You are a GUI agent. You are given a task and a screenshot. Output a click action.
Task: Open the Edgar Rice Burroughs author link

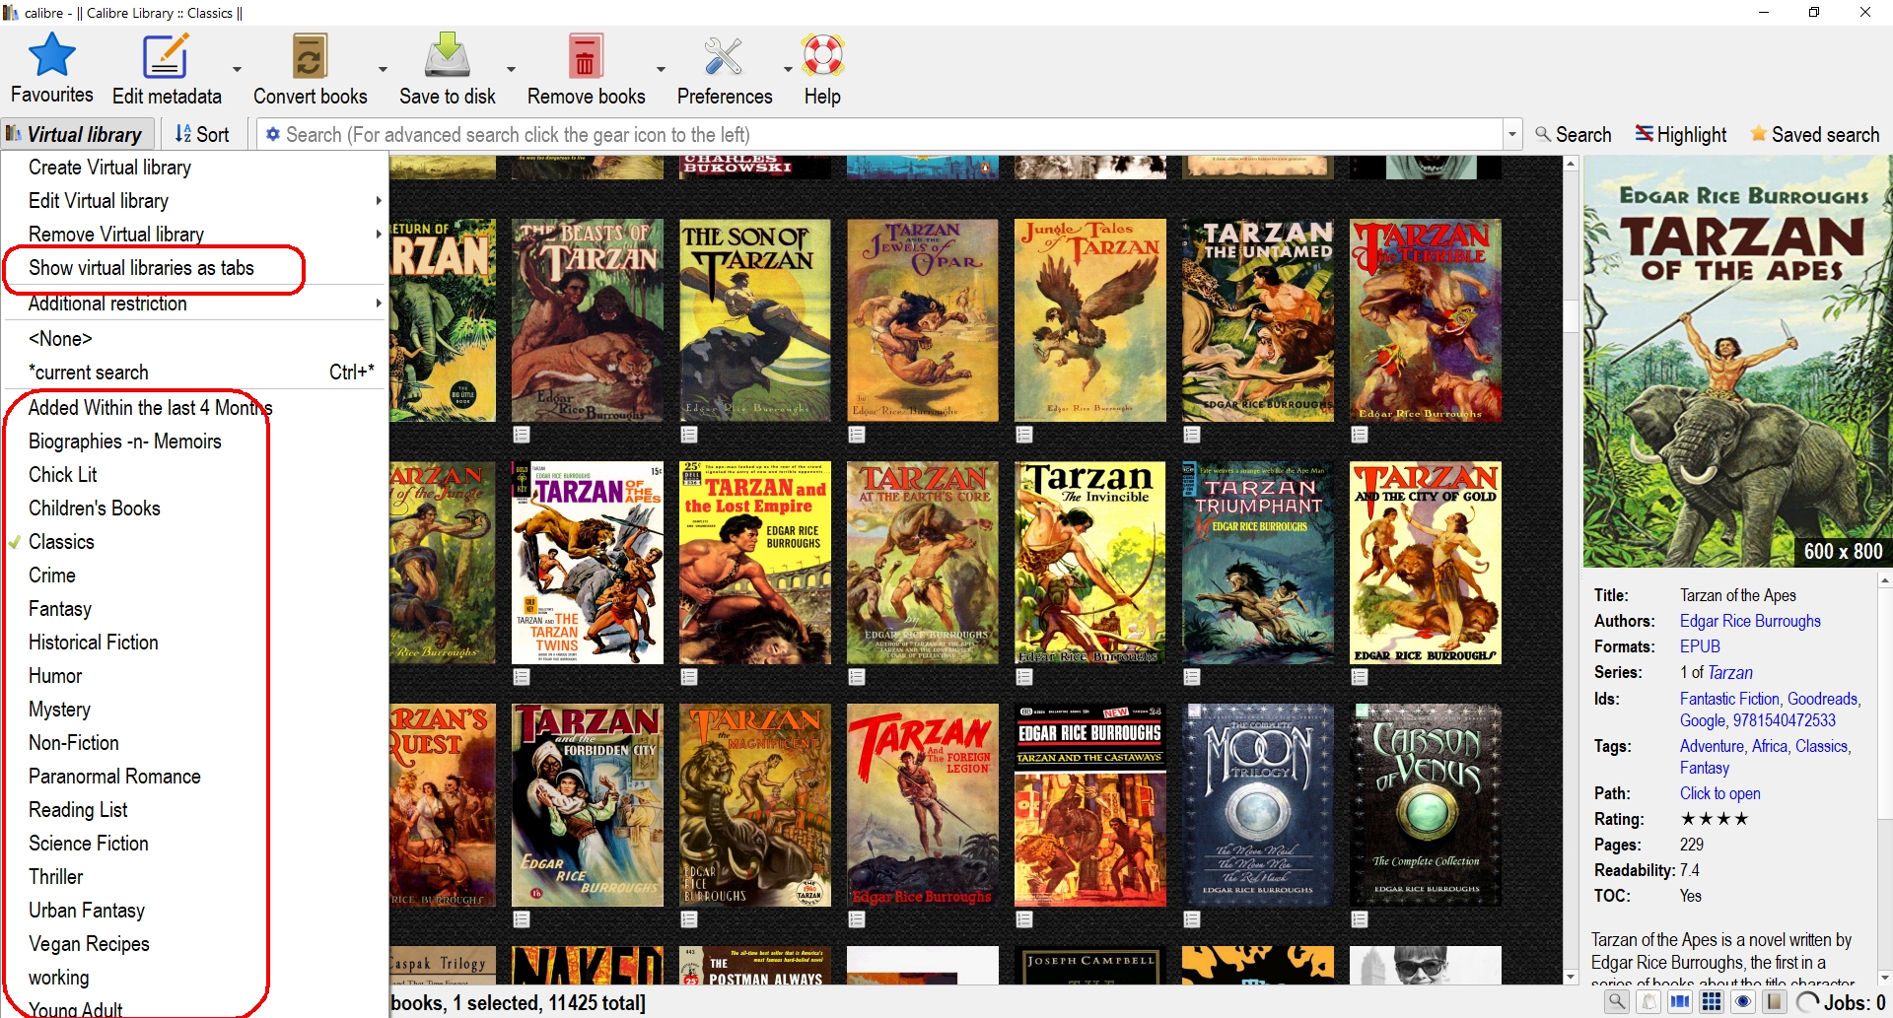coord(1750,621)
